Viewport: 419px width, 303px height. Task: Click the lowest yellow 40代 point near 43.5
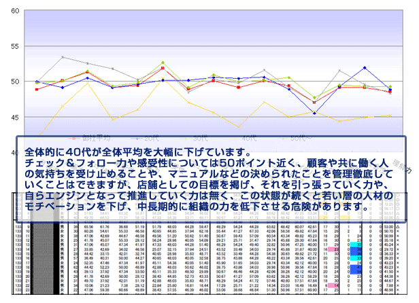click(239, 127)
